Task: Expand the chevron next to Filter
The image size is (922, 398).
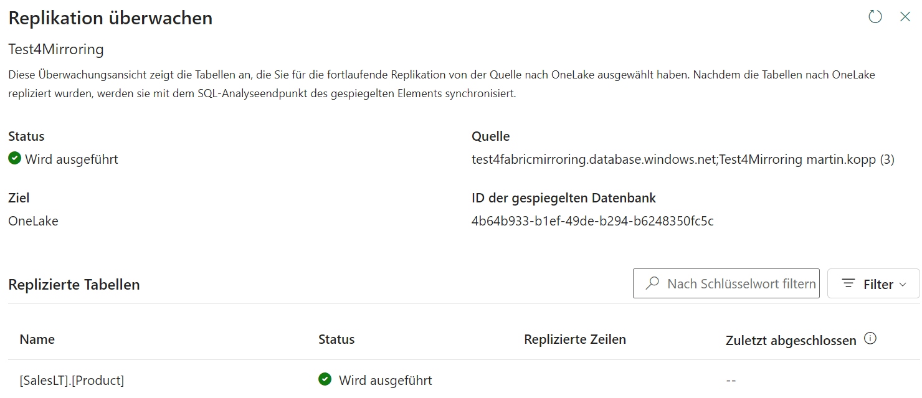Action: coord(902,284)
